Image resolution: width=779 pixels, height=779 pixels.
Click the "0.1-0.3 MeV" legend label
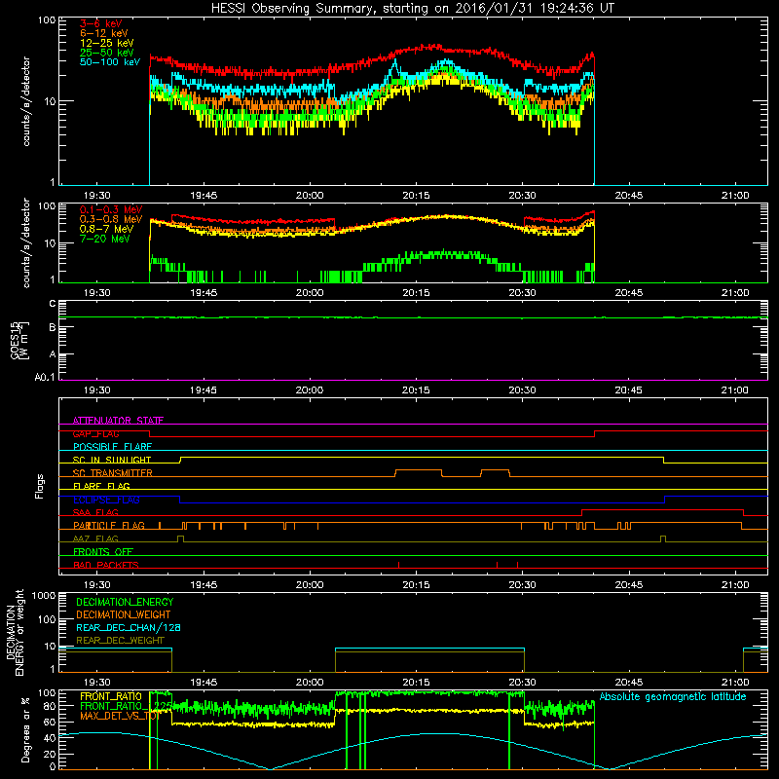tap(111, 209)
